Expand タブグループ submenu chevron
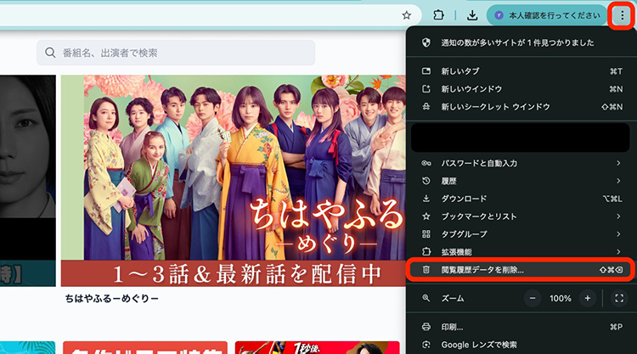Screen dimensions: 637x354 [x=618, y=234]
